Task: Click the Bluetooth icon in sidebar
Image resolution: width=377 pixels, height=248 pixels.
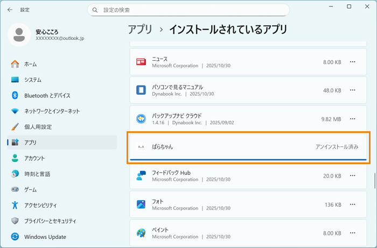Action: click(15, 95)
